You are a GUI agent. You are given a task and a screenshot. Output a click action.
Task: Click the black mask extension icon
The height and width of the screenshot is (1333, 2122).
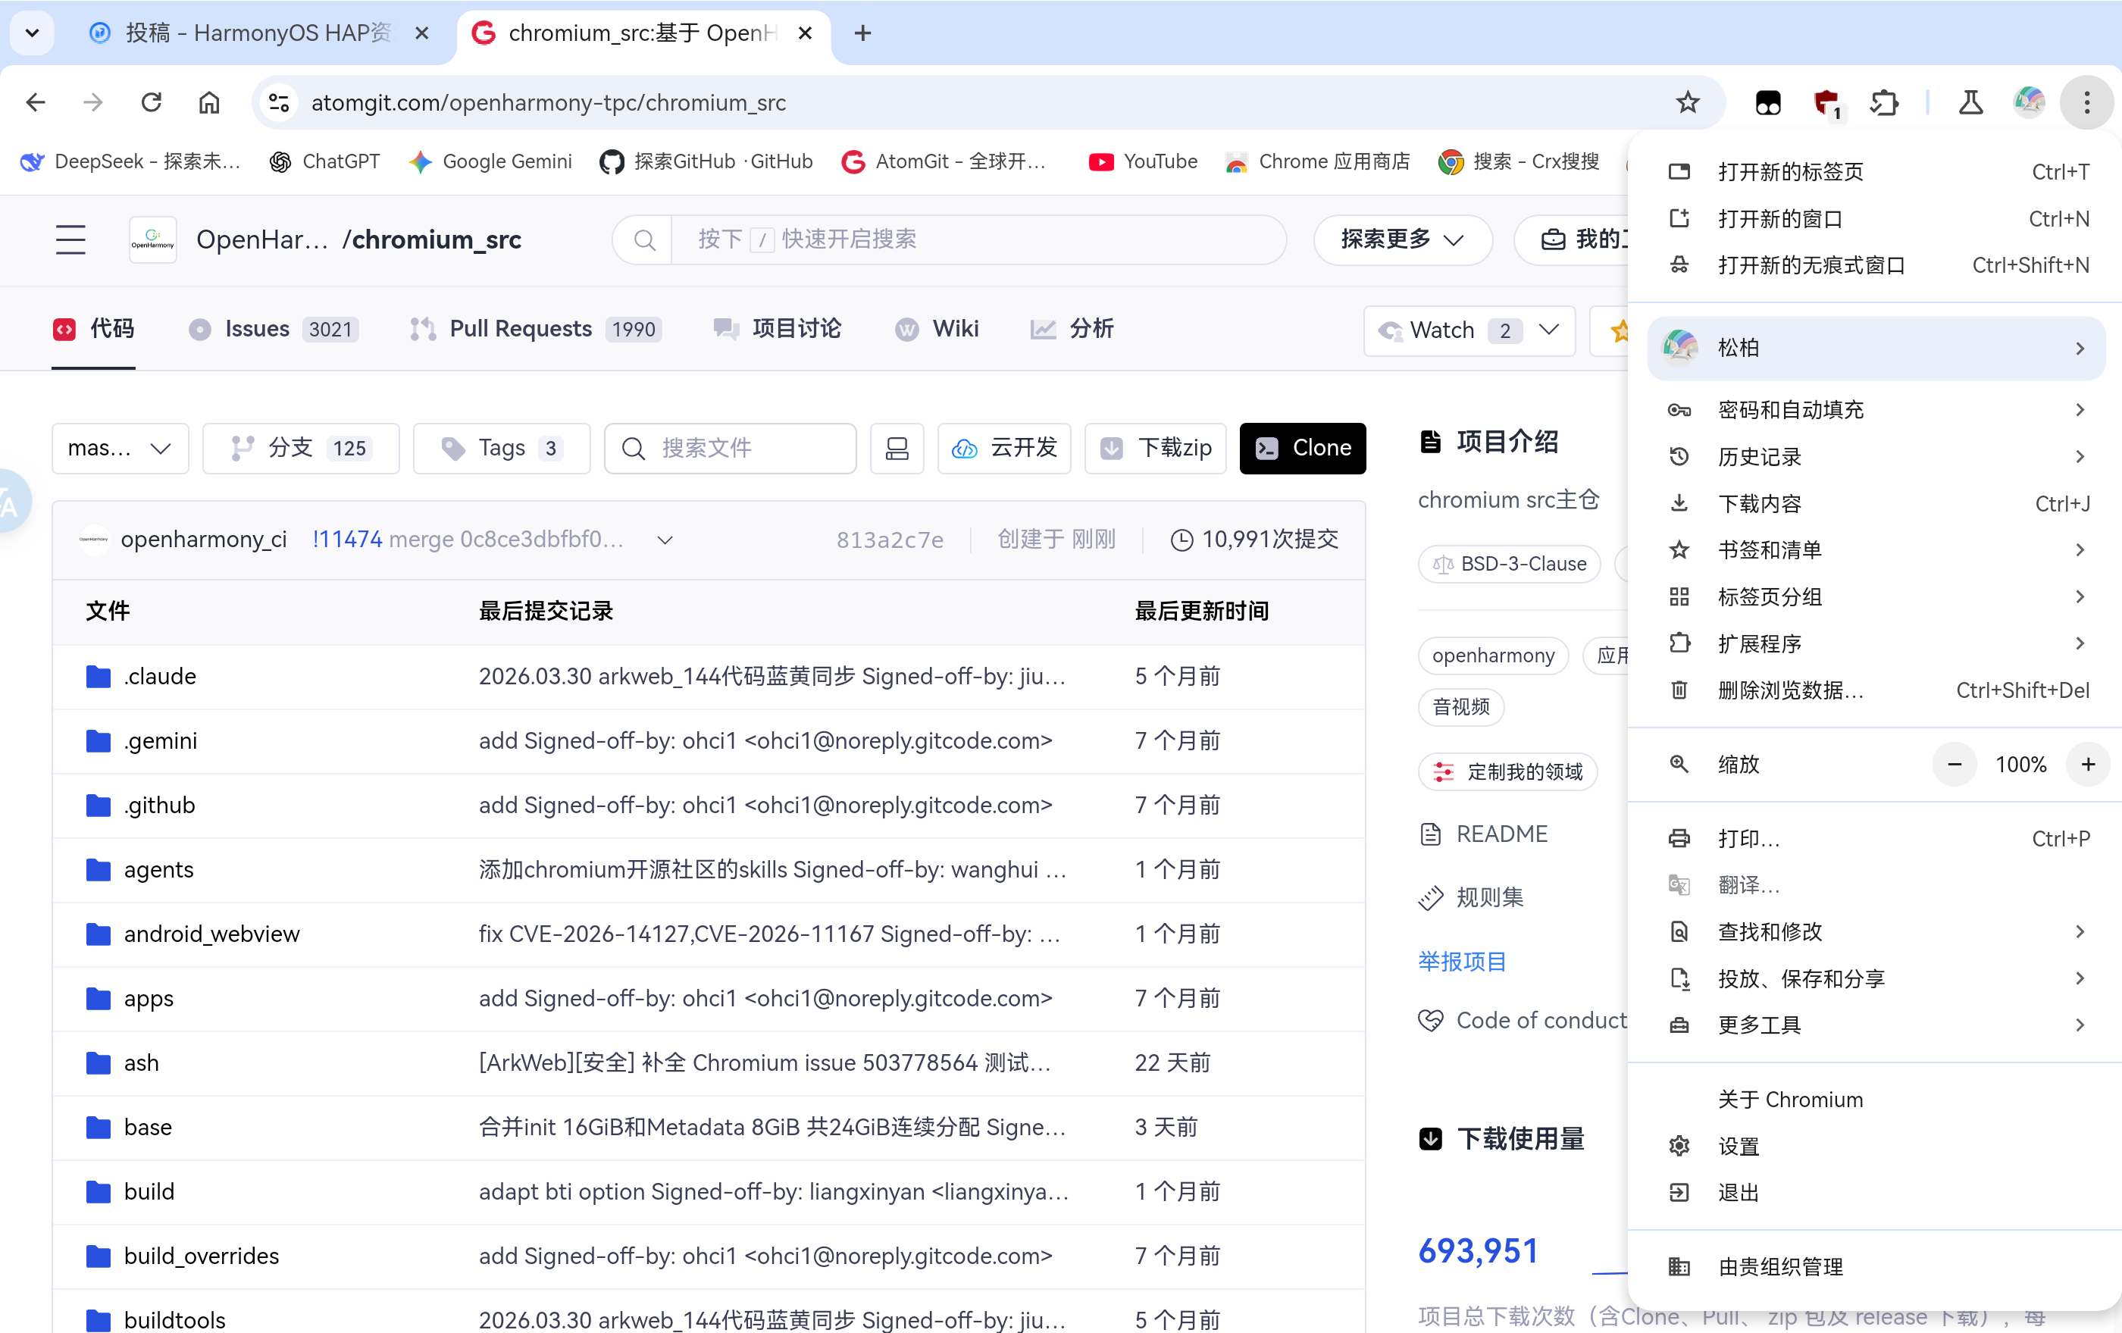[x=1768, y=103]
